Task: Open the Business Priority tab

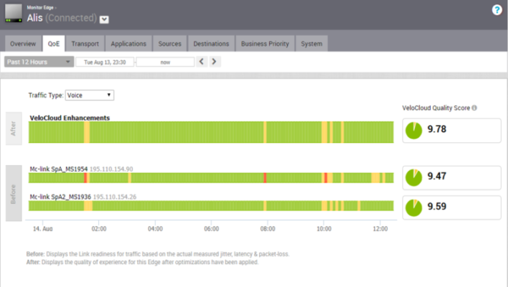Action: point(265,44)
